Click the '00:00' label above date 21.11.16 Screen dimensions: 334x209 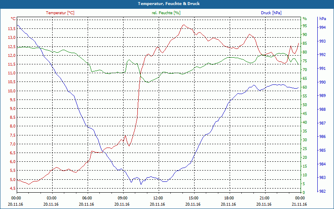tap(300, 198)
